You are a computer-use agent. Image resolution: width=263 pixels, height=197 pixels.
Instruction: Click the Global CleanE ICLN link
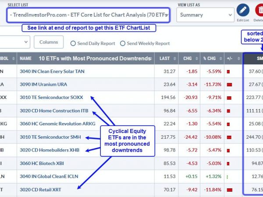pos(49,176)
